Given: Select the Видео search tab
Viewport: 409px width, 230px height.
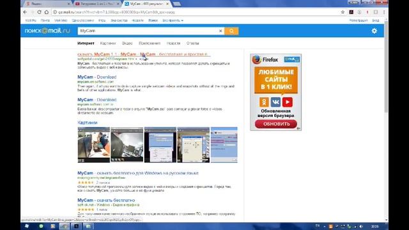Looking at the screenshot, I should (127, 43).
